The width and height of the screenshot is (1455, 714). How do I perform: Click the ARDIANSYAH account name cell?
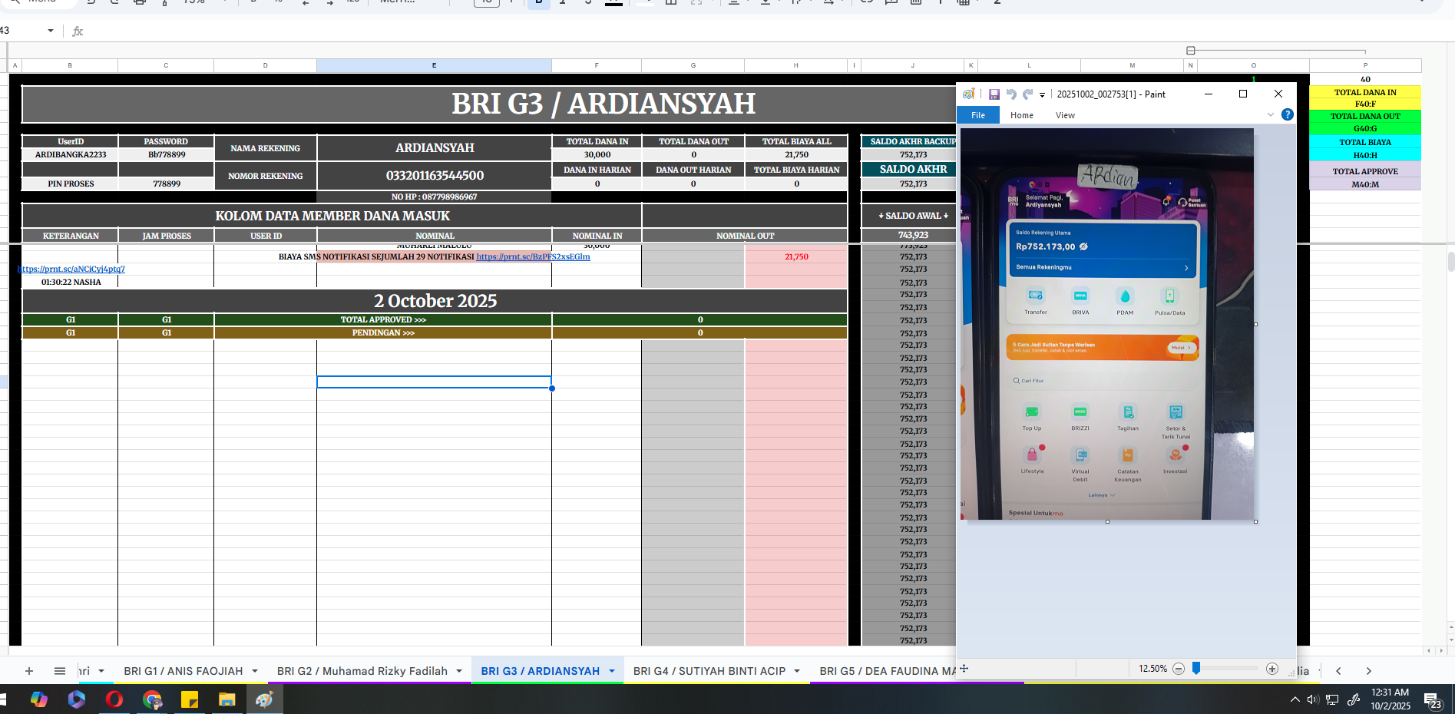point(435,147)
